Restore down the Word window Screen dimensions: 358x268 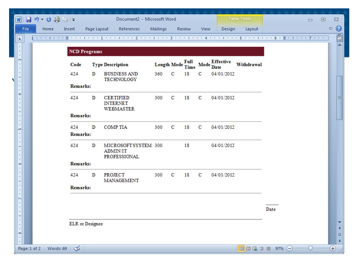click(x=323, y=20)
